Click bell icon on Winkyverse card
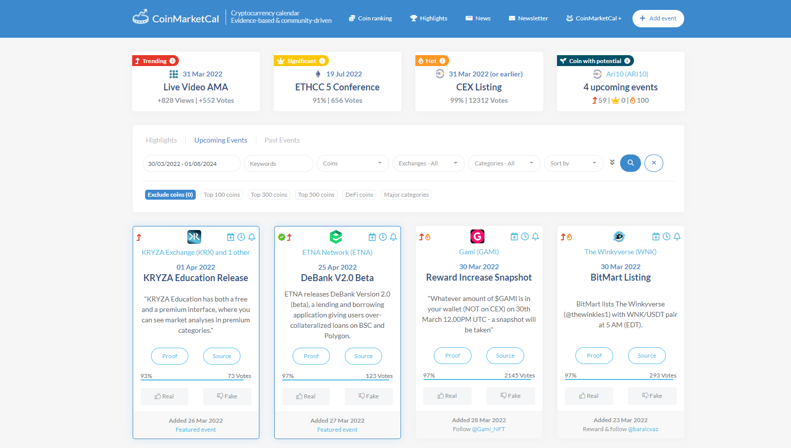Viewport: 791px width, 448px height. click(677, 236)
